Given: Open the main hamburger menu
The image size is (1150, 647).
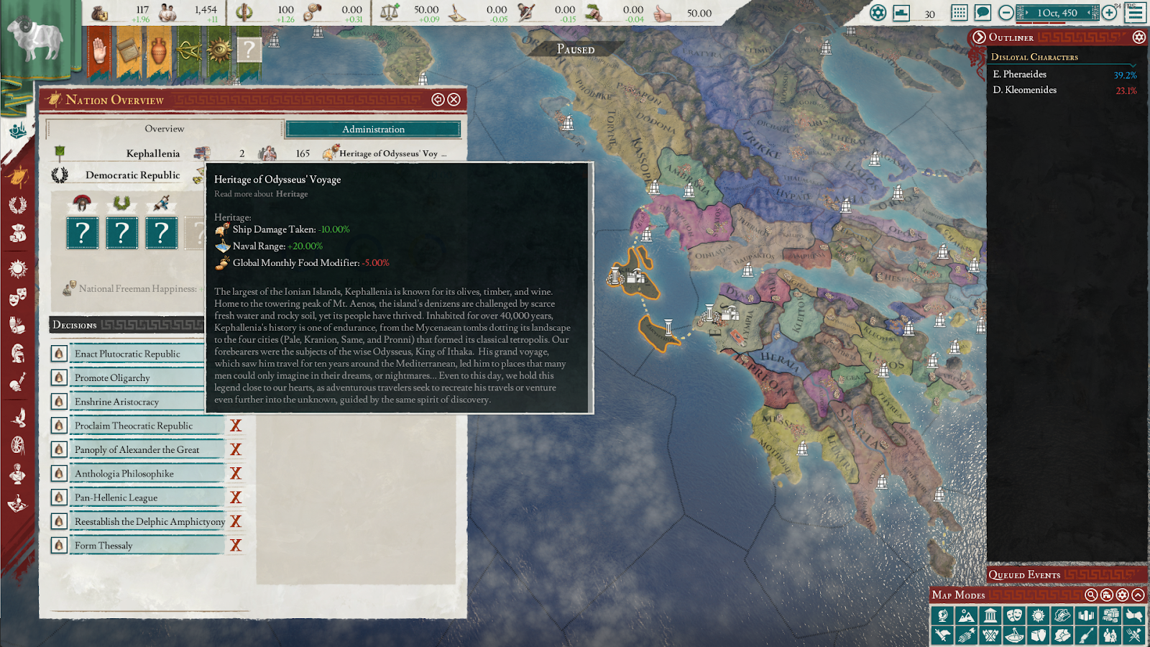Looking at the screenshot, I should [1136, 13].
